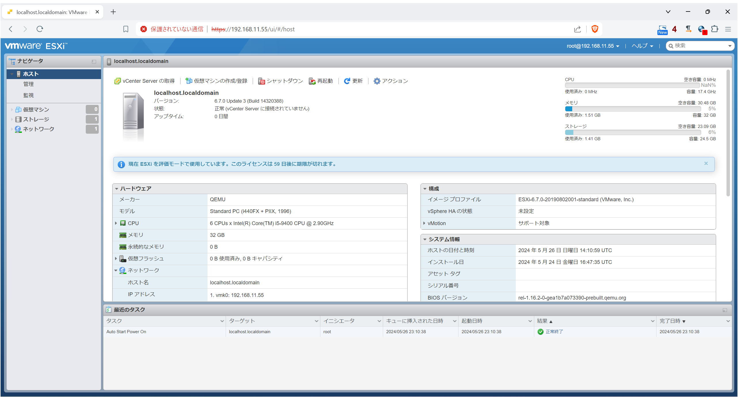Screen dimensions: 738x397
Task: Open the browser hamburger menu
Action: [x=728, y=29]
